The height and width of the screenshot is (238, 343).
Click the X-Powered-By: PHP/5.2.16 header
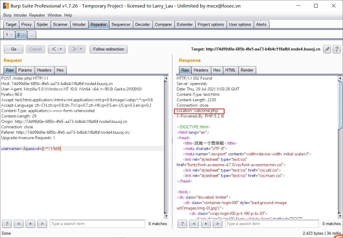200,116
